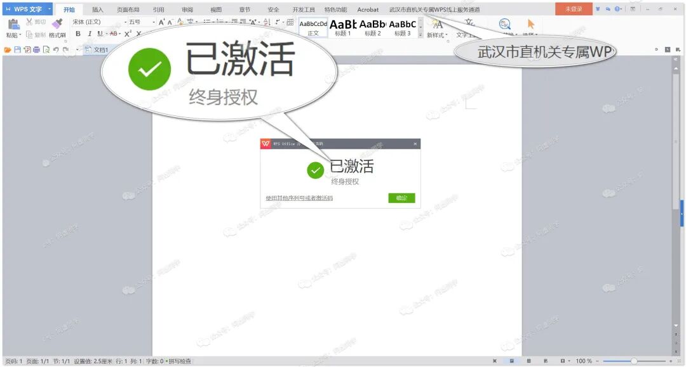The image size is (686, 367).
Task: Open the find and replace magnifier tool
Action: [x=505, y=24]
